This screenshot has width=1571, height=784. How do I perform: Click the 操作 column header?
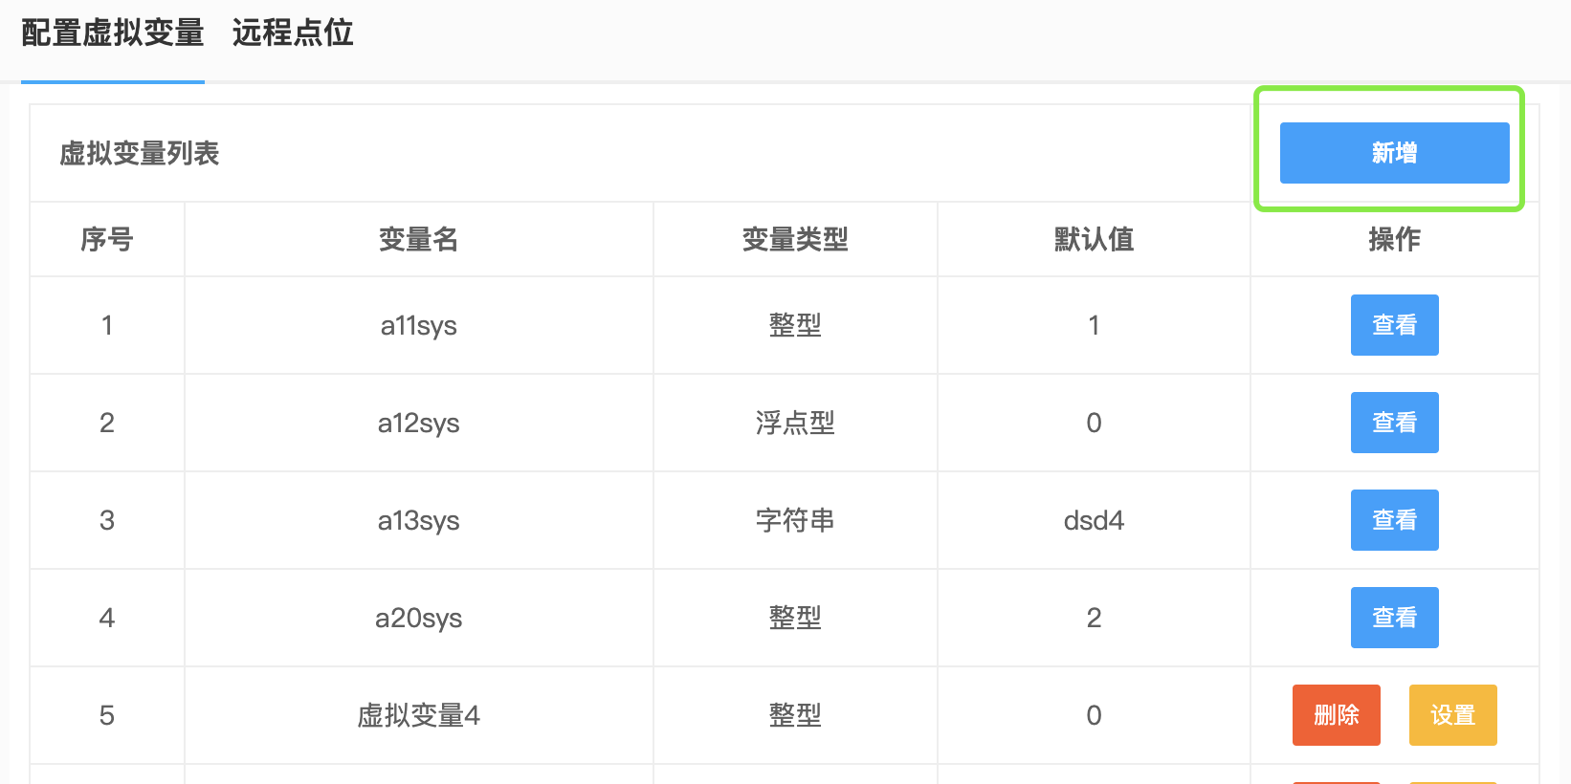[x=1394, y=239]
